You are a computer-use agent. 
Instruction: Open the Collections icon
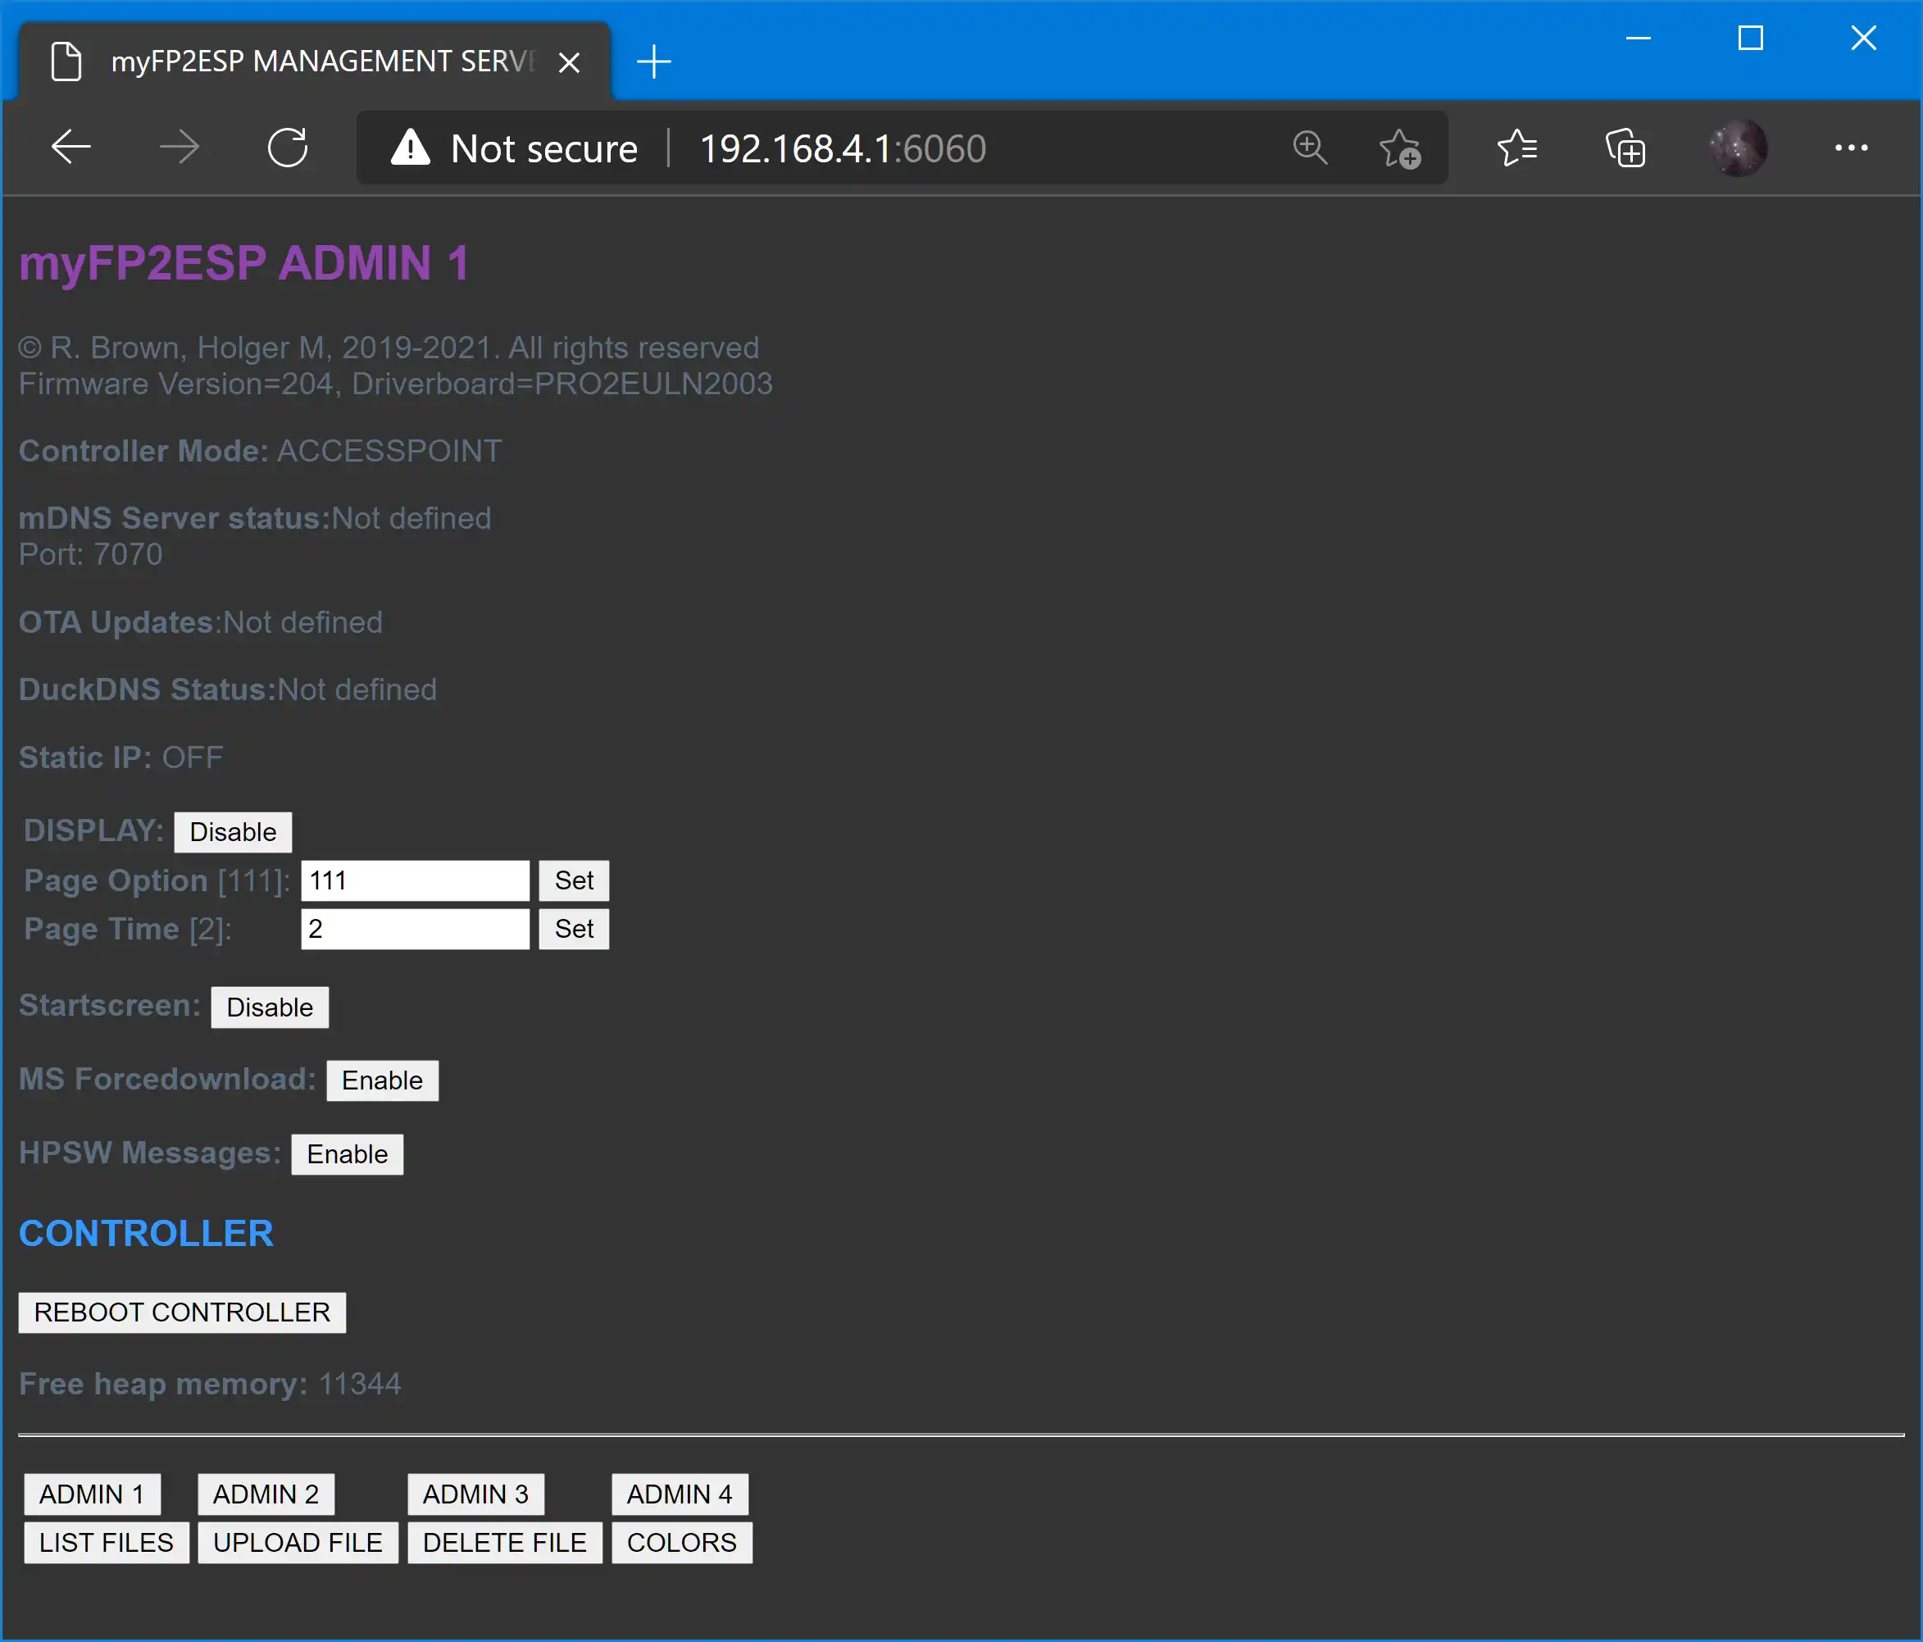1626,148
